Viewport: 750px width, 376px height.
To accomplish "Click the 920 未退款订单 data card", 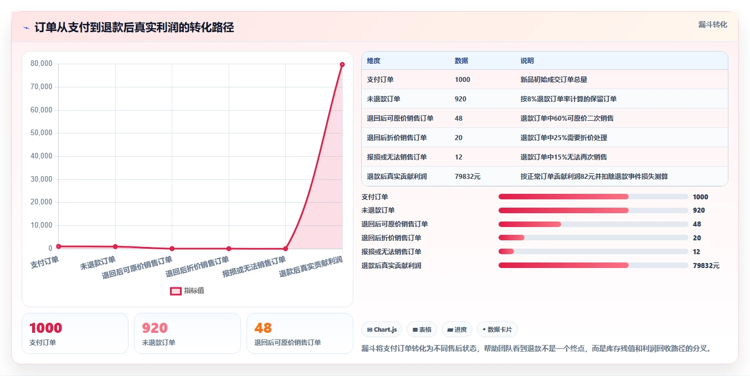I will click(187, 333).
